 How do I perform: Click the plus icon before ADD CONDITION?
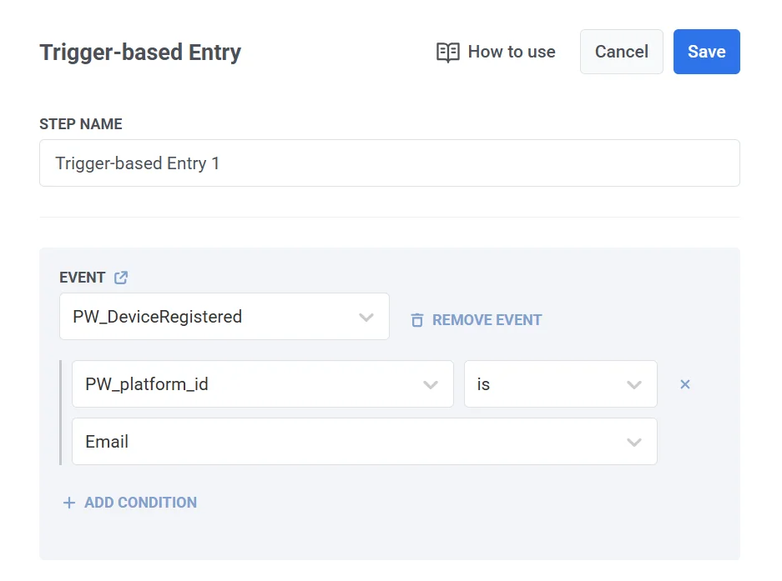pos(69,503)
